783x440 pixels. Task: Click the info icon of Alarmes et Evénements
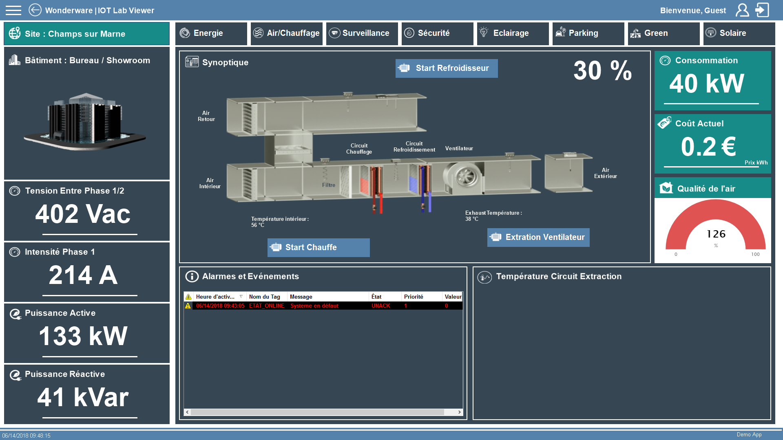(192, 277)
